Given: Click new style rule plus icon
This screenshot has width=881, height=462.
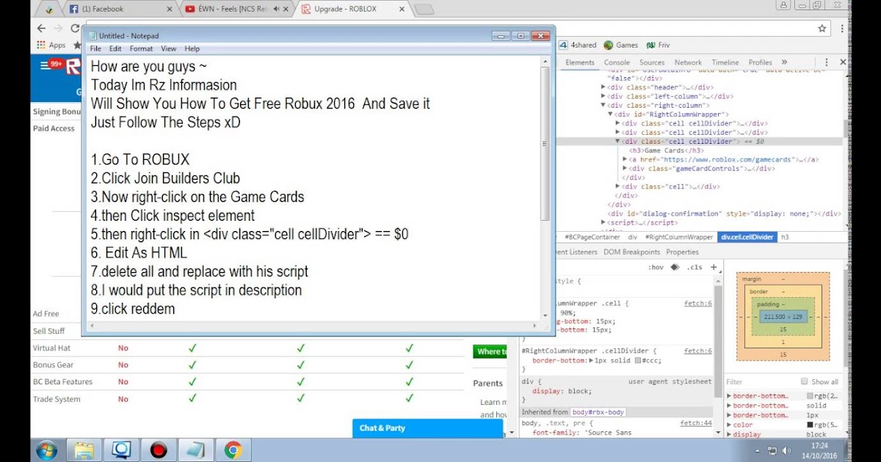Looking at the screenshot, I should [714, 267].
